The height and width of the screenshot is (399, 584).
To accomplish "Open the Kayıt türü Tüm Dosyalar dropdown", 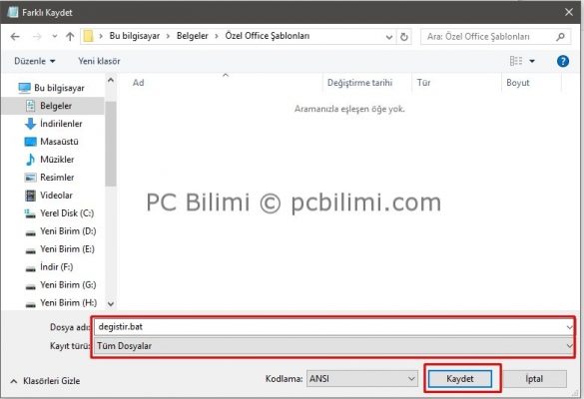I will pyautogui.click(x=334, y=346).
